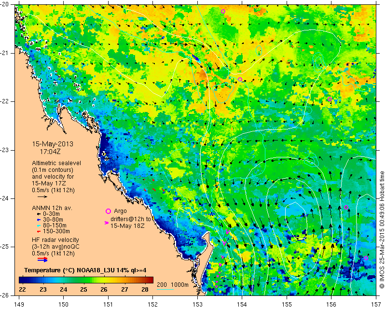386x309 pixels.
Task: Select Argo marker near 24.2°S 156.3°E
Action: [346, 207]
